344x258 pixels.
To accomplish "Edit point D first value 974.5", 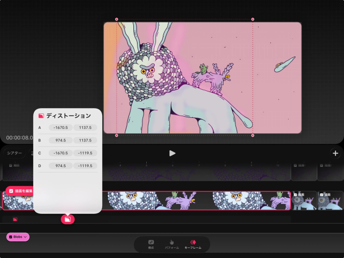I will pyautogui.click(x=61, y=166).
